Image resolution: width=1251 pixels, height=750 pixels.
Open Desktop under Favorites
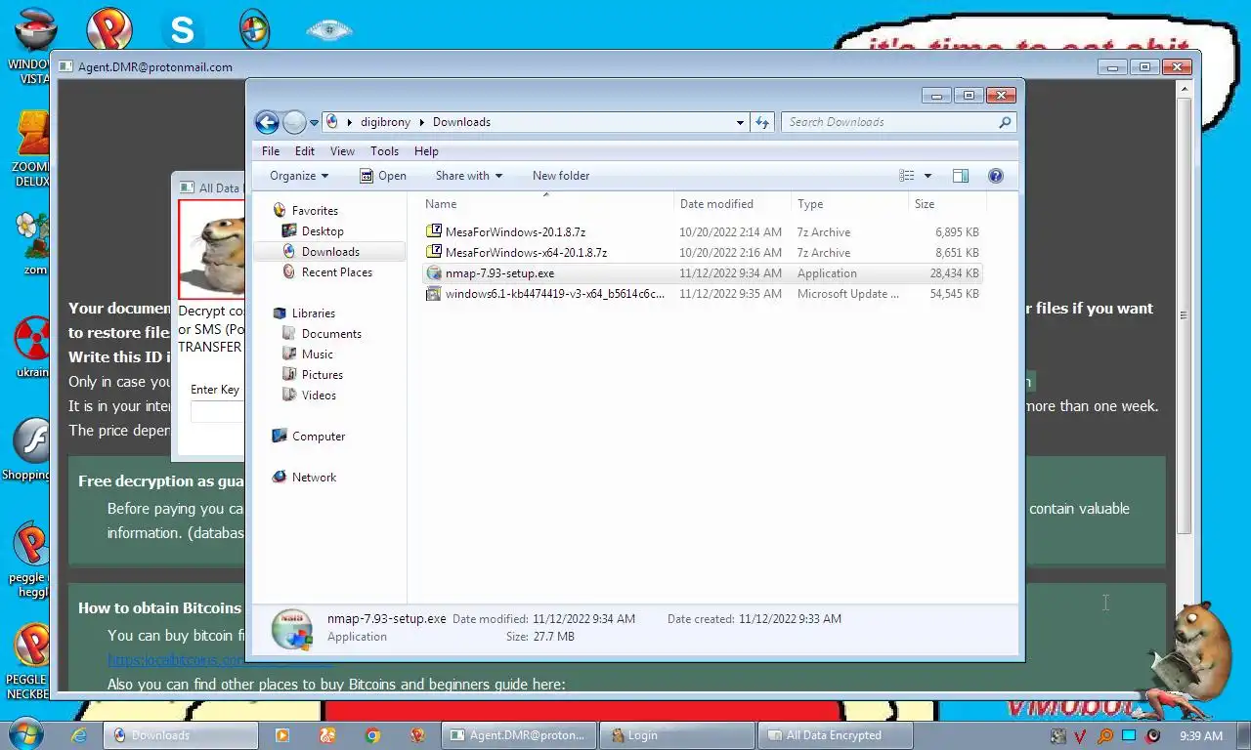coord(323,231)
